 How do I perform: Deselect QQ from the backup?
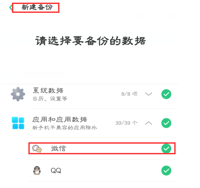pyautogui.click(x=166, y=171)
